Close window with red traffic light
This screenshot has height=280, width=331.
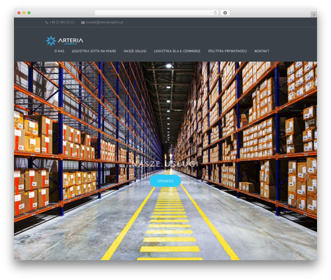pos(19,13)
